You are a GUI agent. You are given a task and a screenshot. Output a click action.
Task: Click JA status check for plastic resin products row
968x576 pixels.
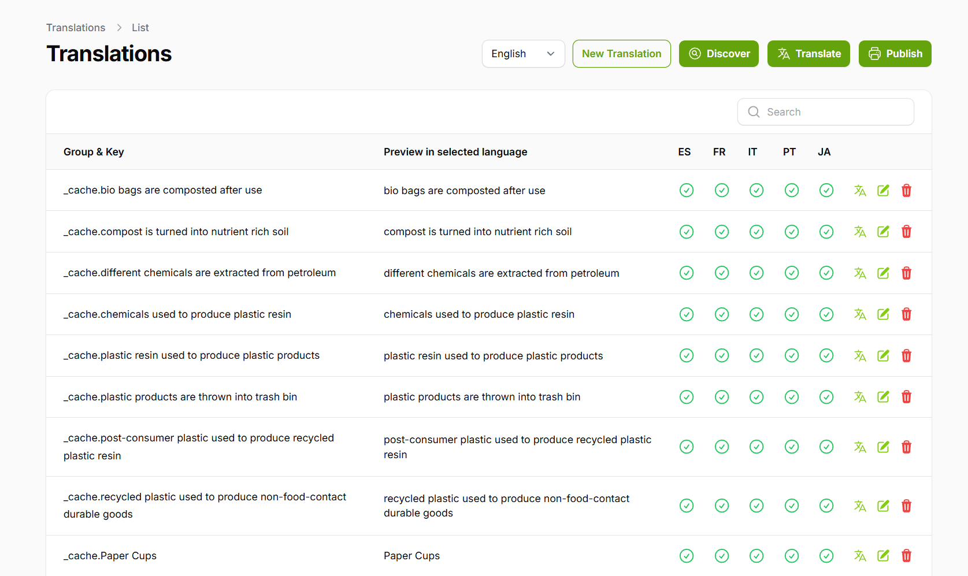pyautogui.click(x=826, y=355)
